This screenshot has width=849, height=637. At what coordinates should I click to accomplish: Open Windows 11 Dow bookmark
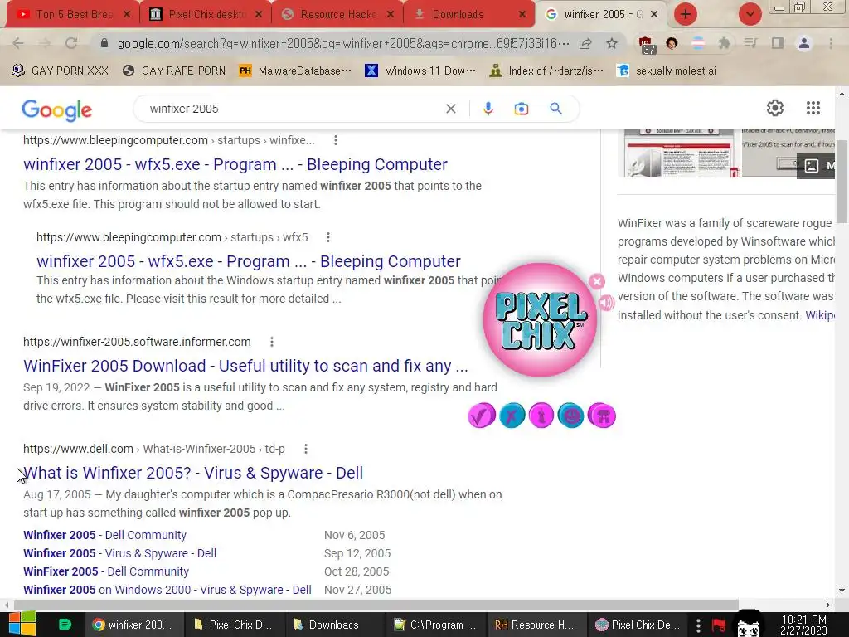tap(420, 71)
